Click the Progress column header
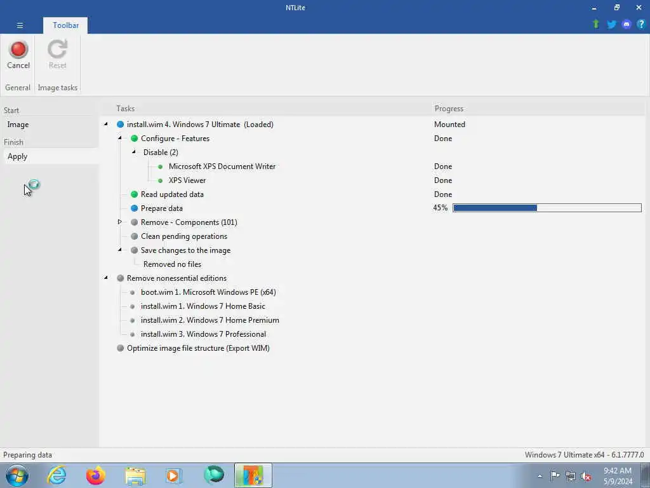The height and width of the screenshot is (488, 650). (x=449, y=109)
